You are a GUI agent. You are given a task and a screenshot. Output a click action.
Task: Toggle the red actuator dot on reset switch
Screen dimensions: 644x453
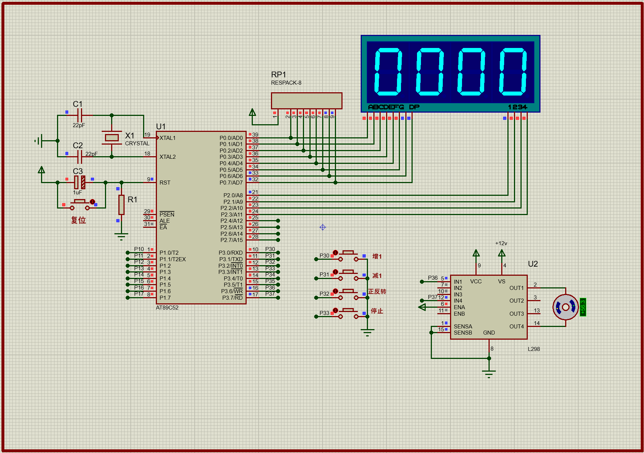tap(92, 202)
